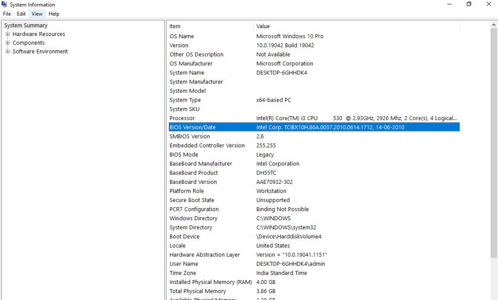The width and height of the screenshot is (498, 300).
Task: Select the Hardware Resources tree item label
Action: pyautogui.click(x=38, y=35)
